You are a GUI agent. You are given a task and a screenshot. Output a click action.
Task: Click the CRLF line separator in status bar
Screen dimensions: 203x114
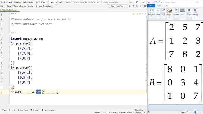pyautogui.click(x=110, y=113)
